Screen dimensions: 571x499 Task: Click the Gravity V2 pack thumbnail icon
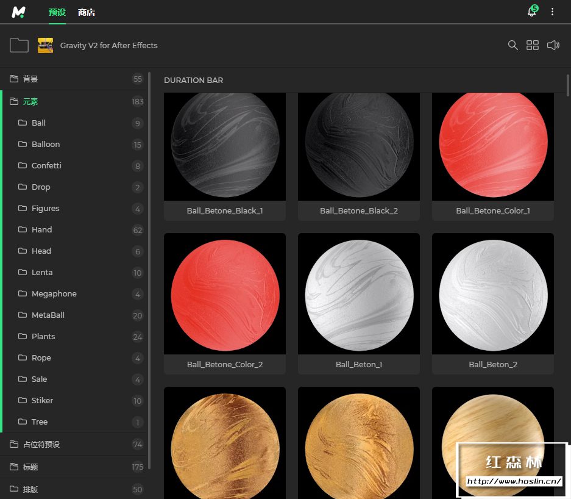pyautogui.click(x=45, y=45)
